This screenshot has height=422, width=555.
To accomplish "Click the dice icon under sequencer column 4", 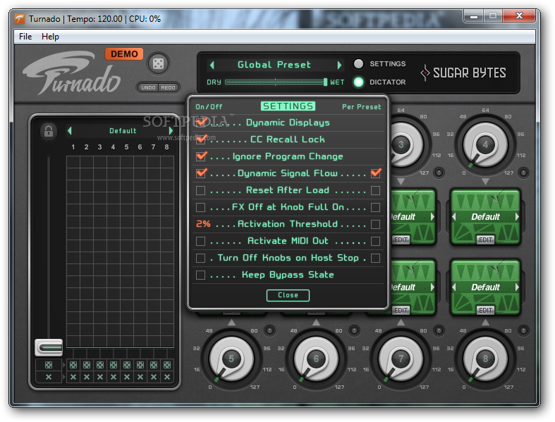I will pos(114,365).
